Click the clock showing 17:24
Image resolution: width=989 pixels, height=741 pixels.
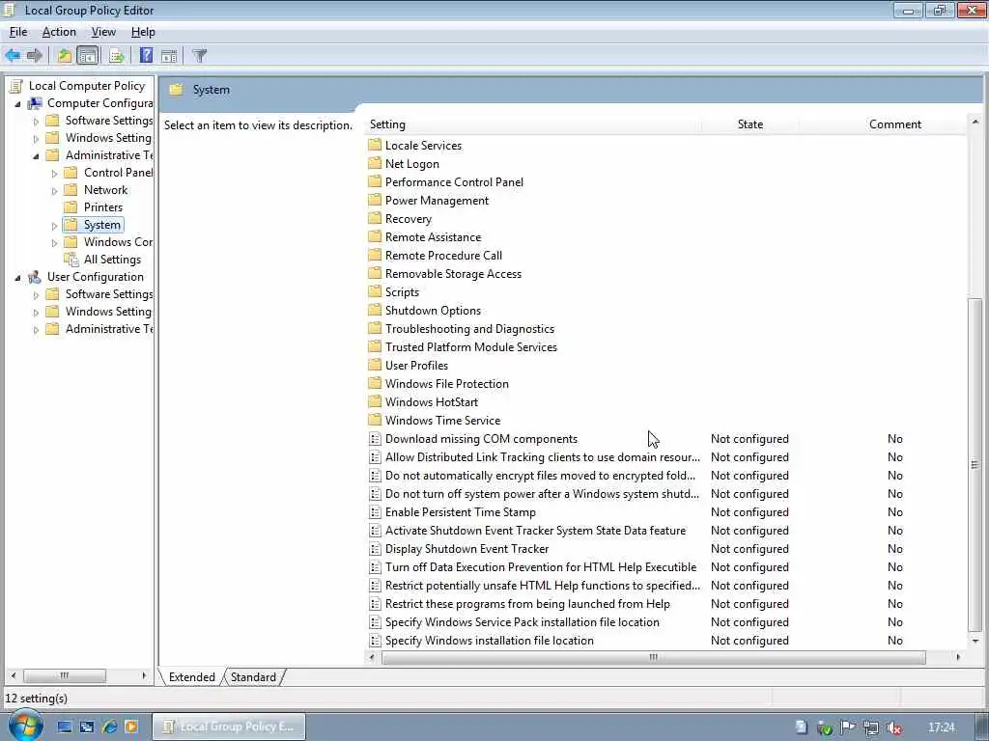point(942,727)
